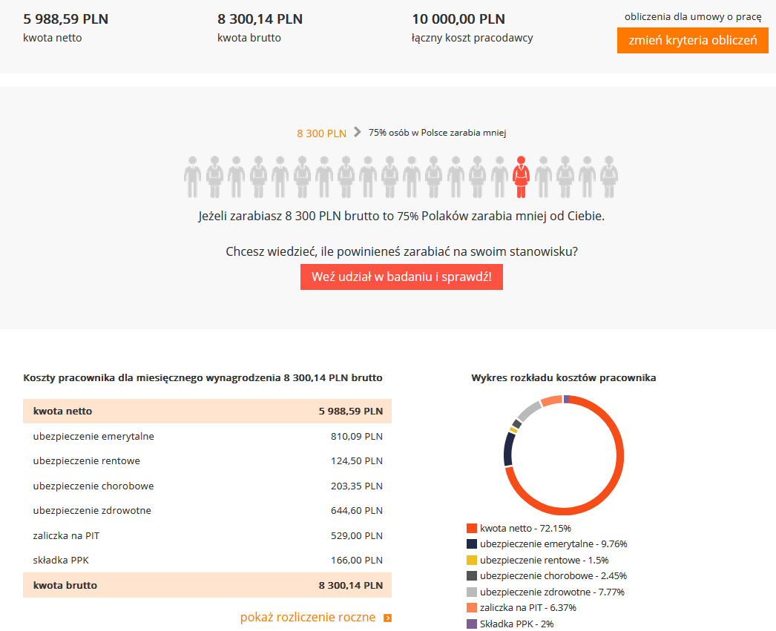Click the 'zaliczka na PIT' table row label
The width and height of the screenshot is (776, 631).
pyautogui.click(x=66, y=535)
